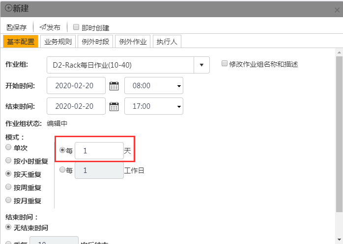Close the 新建 dialog with X
The width and height of the screenshot is (343, 244).
pyautogui.click(x=336, y=9)
